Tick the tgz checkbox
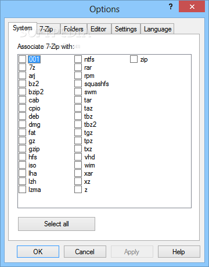Screen dimensions: 209x267 (78, 133)
